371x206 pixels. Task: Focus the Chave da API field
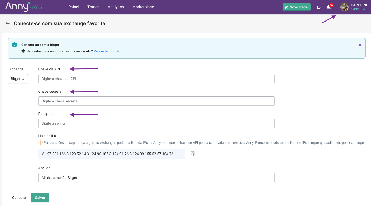coord(156,79)
